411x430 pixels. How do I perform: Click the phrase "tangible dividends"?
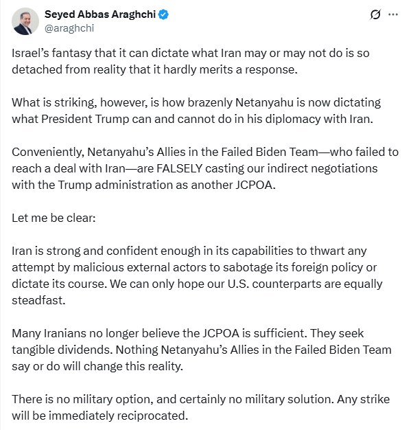point(62,350)
